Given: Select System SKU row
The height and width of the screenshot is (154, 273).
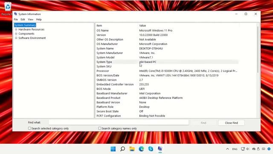Looking at the screenshot, I should 167,67.
